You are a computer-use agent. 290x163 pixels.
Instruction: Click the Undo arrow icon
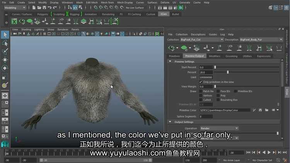click(49, 8)
